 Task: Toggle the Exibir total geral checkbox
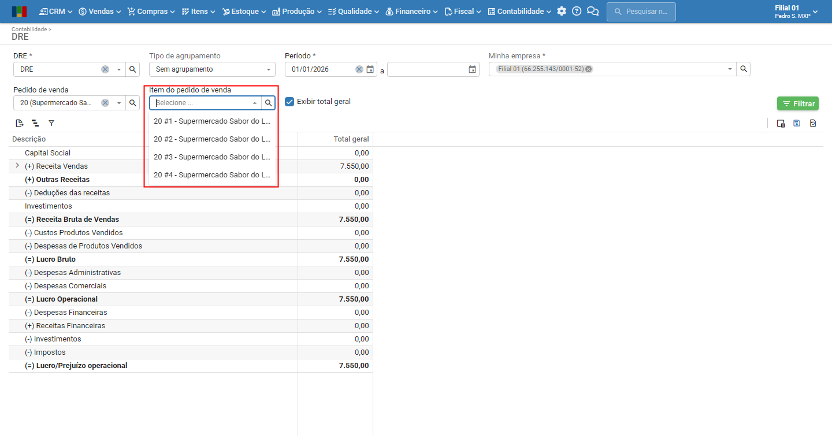click(x=289, y=102)
